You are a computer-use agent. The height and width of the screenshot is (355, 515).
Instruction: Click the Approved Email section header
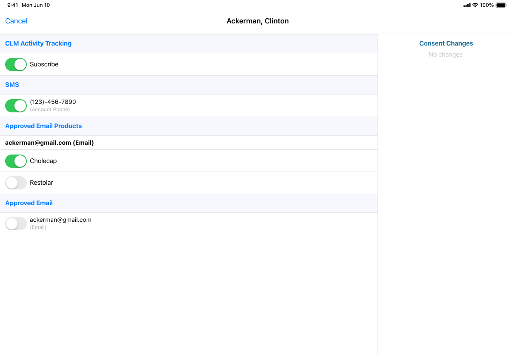coord(29,203)
